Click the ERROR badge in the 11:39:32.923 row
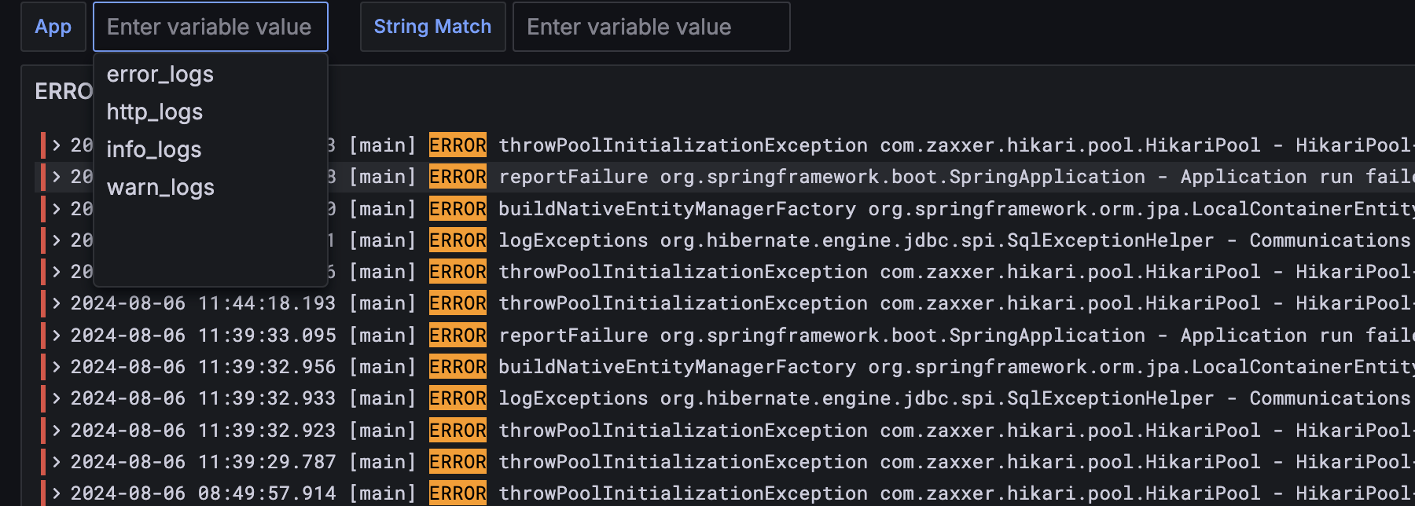 tap(458, 431)
